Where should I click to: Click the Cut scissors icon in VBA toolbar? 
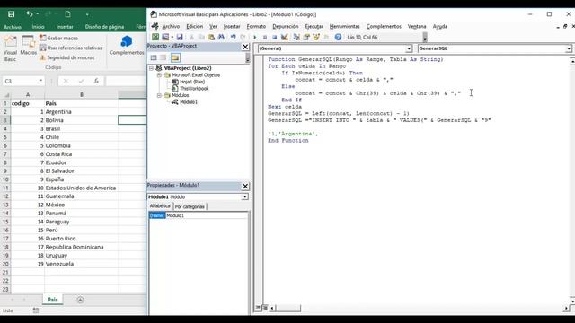click(191, 37)
